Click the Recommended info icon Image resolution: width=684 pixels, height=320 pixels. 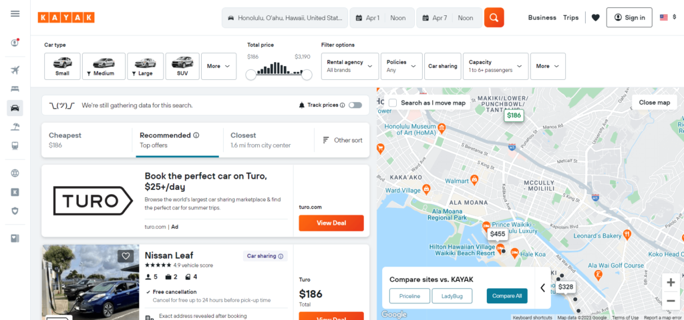tap(196, 135)
